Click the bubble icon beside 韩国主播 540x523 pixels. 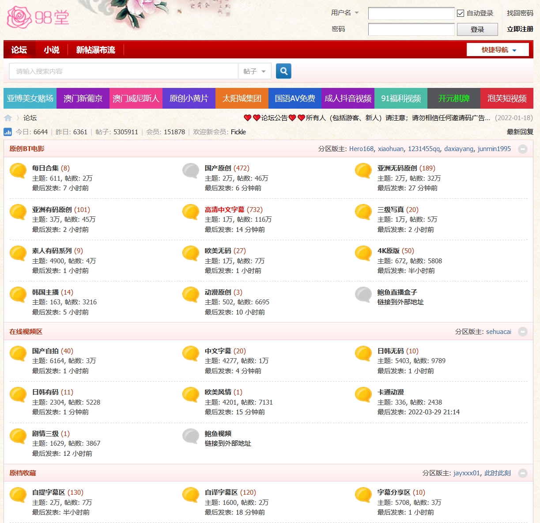[x=18, y=295]
